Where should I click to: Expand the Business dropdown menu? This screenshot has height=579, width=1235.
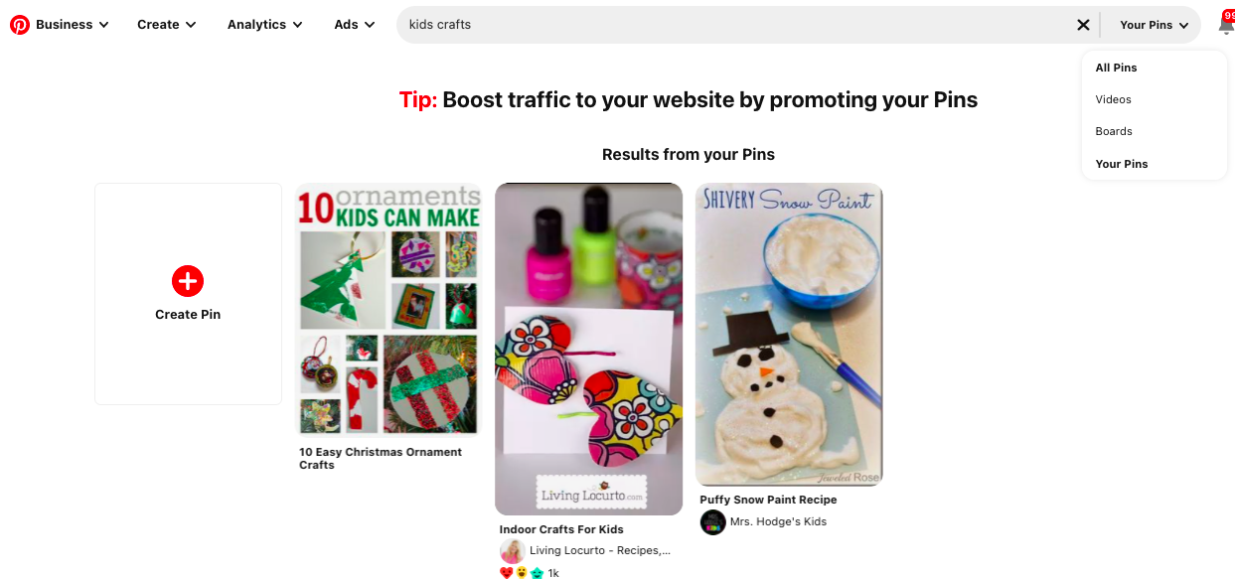73,25
